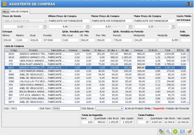
Task: Open the column chooser icon in grid header
Action: (x=188, y=50)
